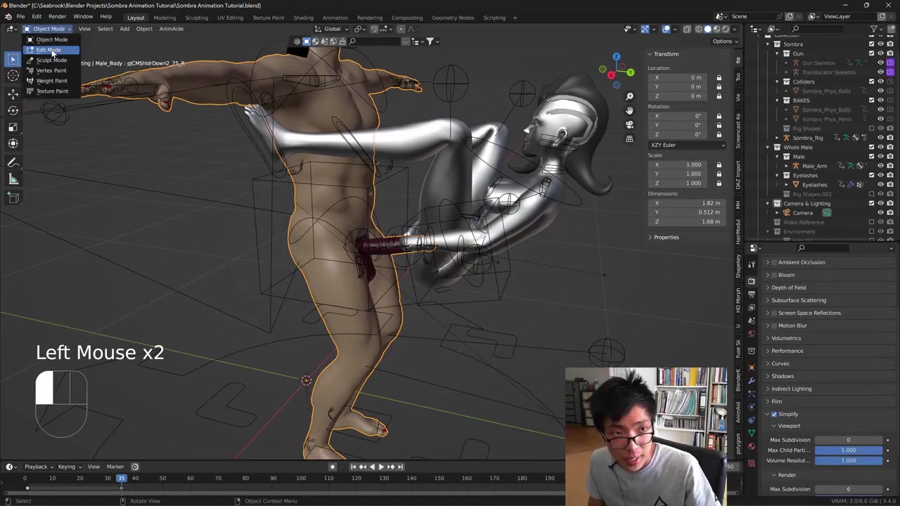Select the Annotate tool in left toolbar
The width and height of the screenshot is (900, 506).
(13, 162)
